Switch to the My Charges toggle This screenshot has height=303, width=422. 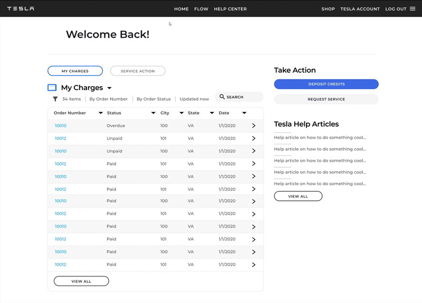(x=75, y=71)
